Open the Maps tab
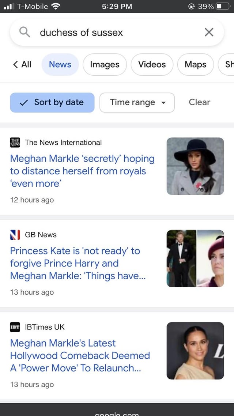 (195, 65)
